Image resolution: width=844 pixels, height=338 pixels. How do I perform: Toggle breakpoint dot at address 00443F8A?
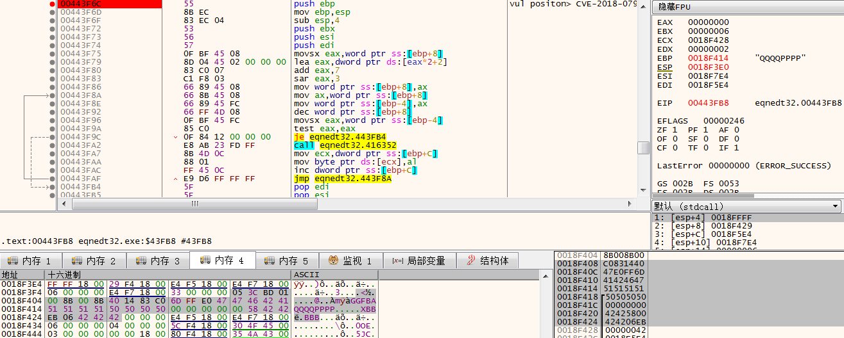point(51,95)
